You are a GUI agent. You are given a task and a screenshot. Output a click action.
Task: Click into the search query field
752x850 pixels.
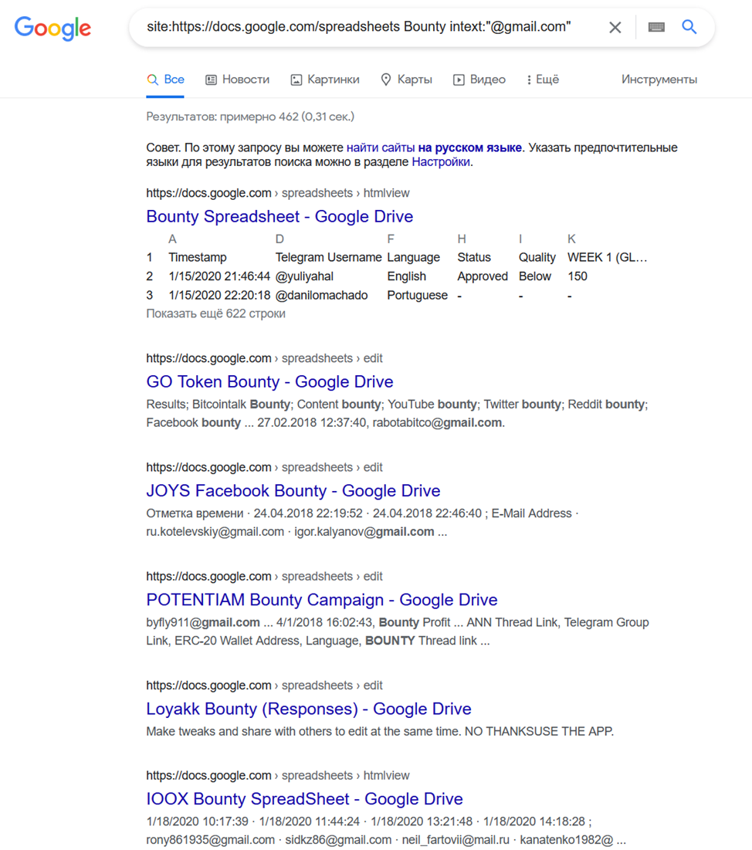[358, 26]
